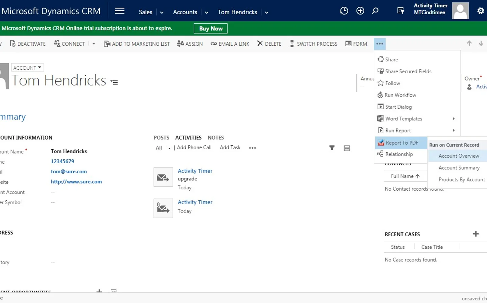This screenshot has height=304, width=487.
Task: Choose Account Summary report
Action: [x=458, y=168]
